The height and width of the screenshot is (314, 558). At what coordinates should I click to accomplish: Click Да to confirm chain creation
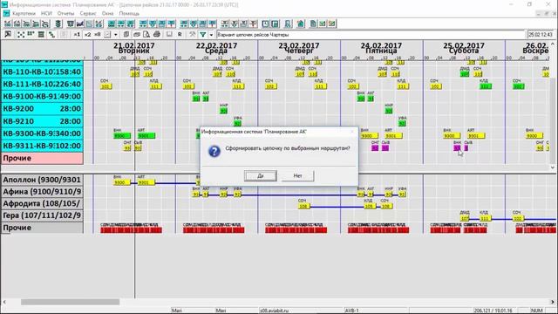point(260,175)
